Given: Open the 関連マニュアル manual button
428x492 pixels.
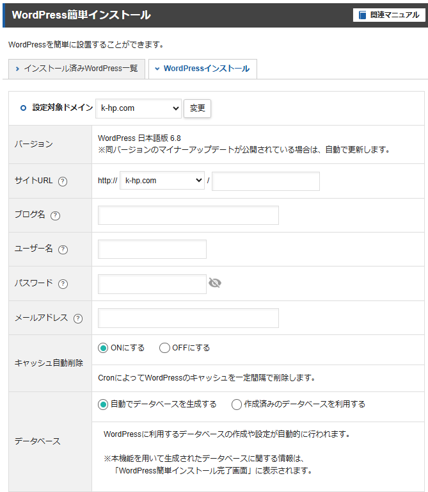Looking at the screenshot, I should [389, 15].
